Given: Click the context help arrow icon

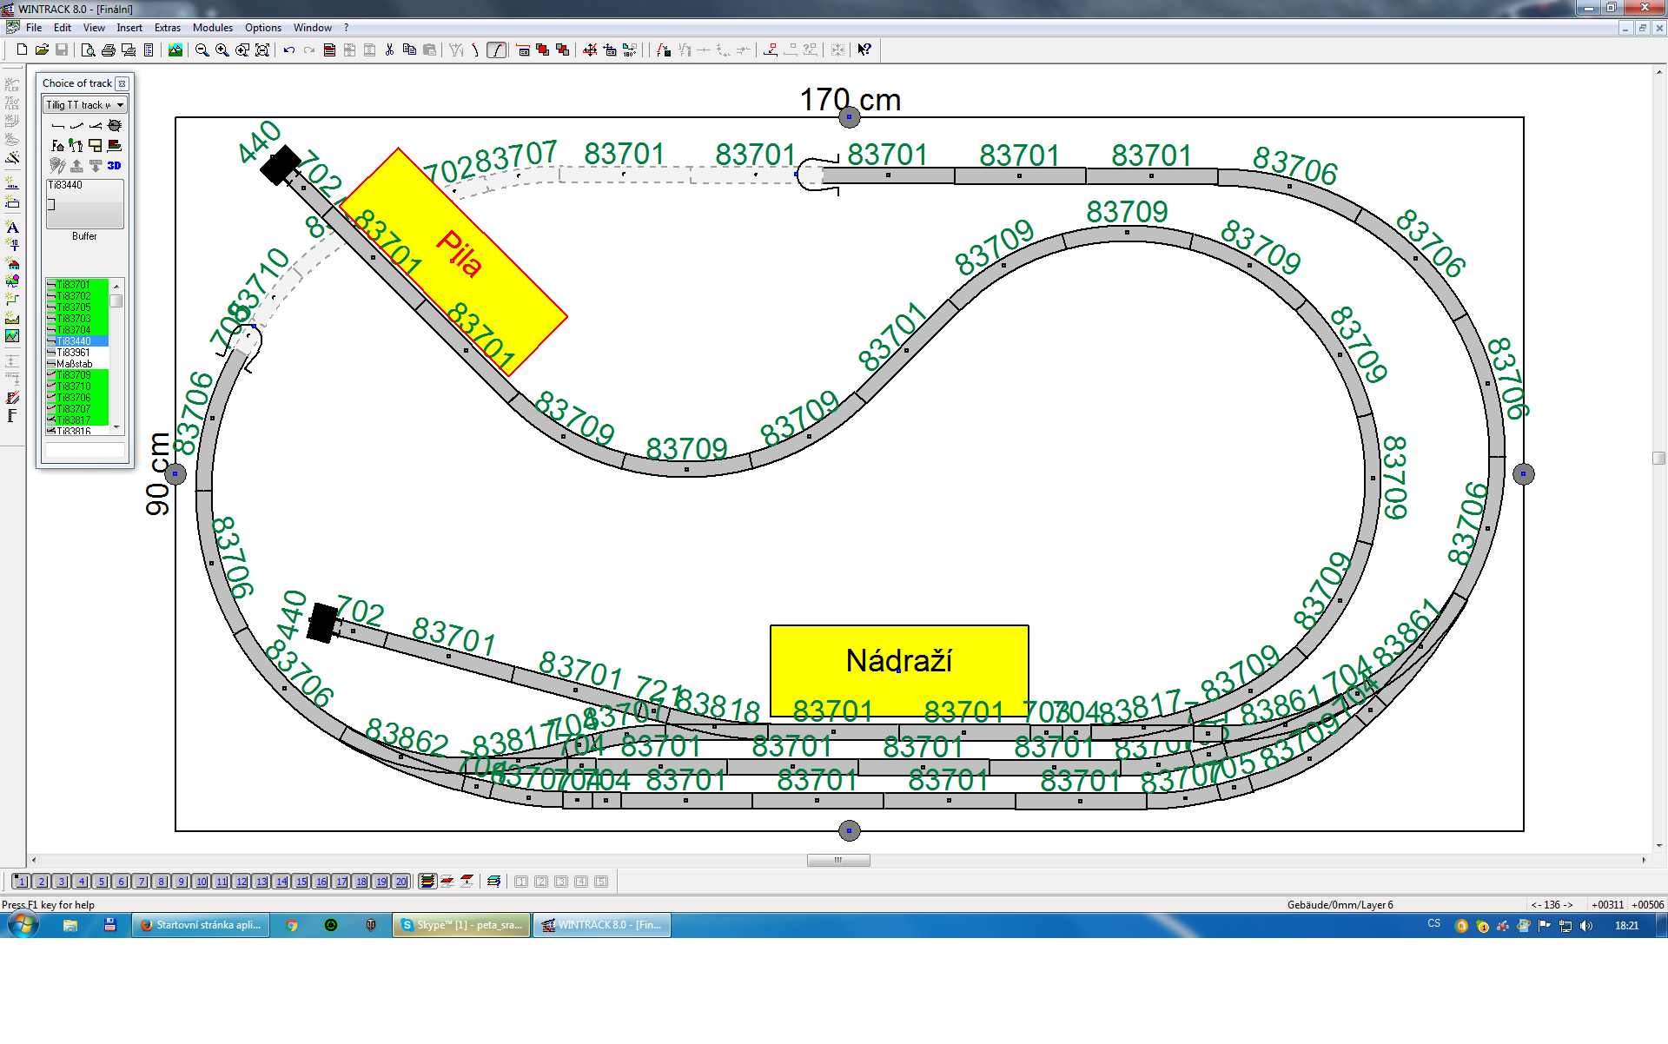Looking at the screenshot, I should pyautogui.click(x=864, y=50).
